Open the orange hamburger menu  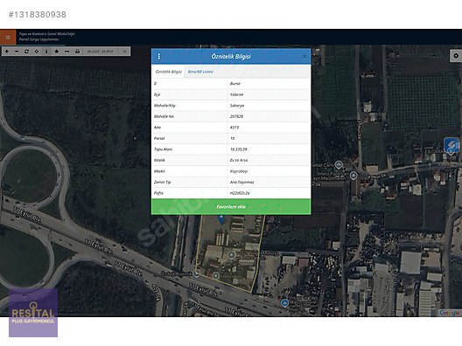[x=8, y=37]
